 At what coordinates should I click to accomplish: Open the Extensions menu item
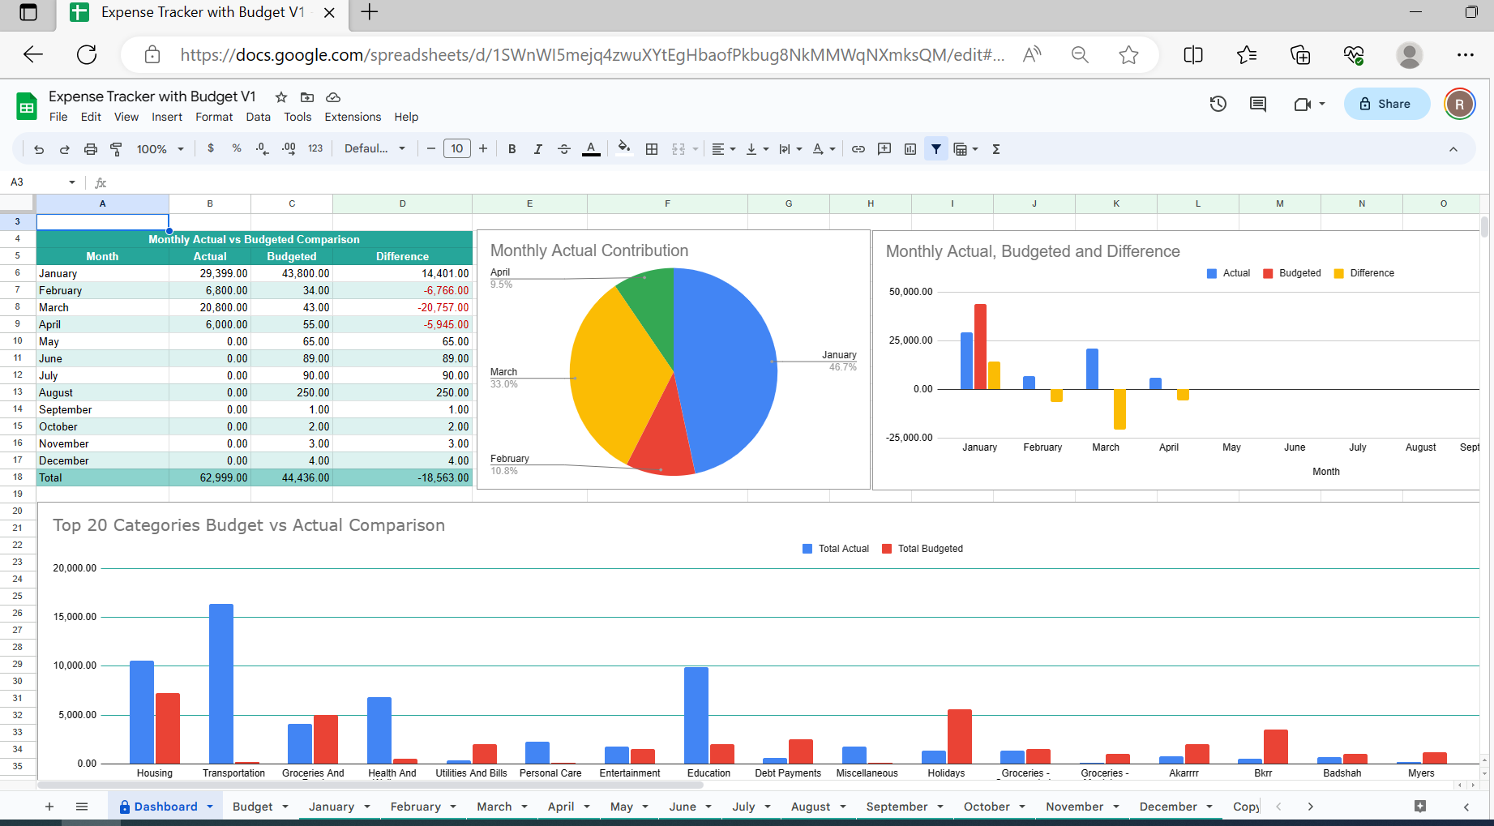352,116
